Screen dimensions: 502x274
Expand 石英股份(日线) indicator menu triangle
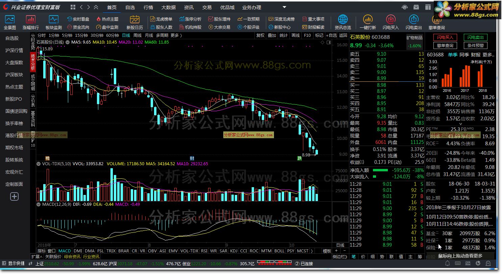pyautogui.click(x=67, y=42)
